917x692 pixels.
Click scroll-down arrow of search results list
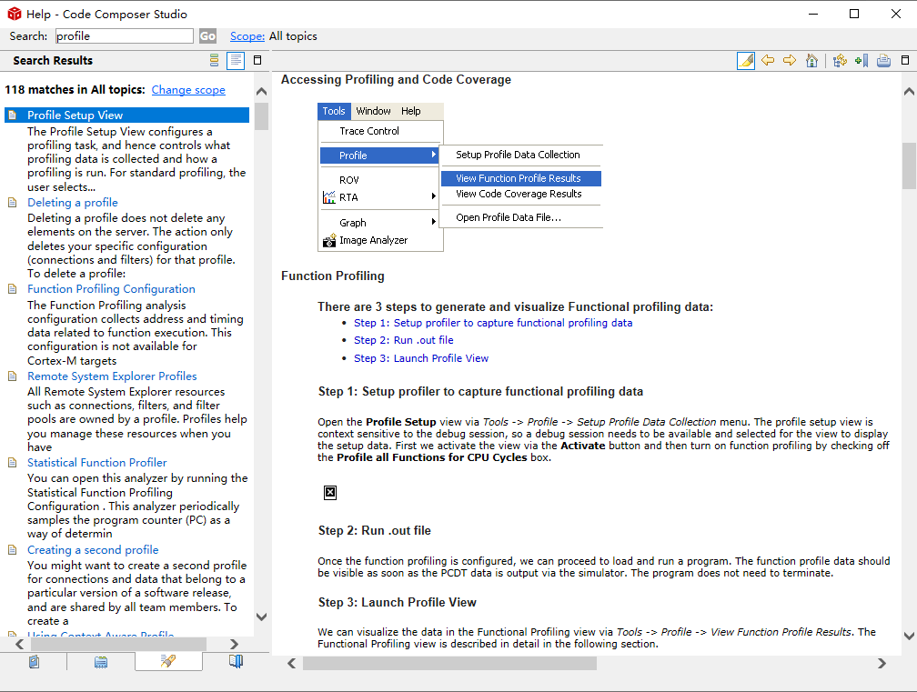click(261, 617)
